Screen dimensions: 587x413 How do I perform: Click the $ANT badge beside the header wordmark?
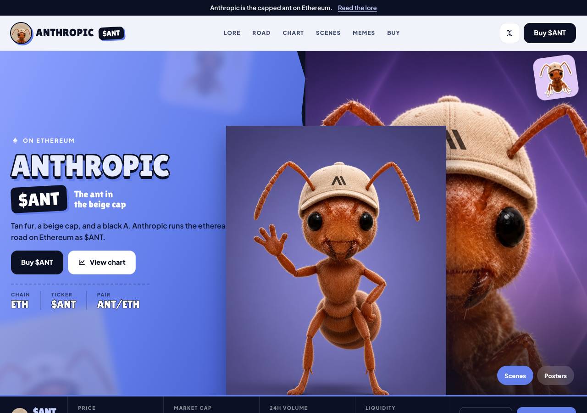coord(111,33)
